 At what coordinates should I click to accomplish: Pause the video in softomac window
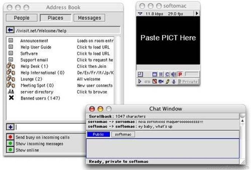[161, 74]
